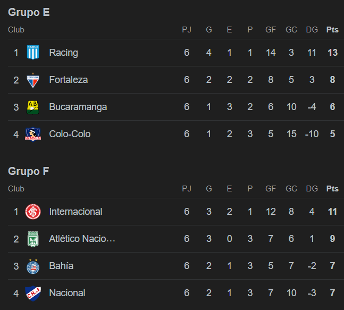344x310 pixels.
Task: Click the Nacional club crest icon
Action: pyautogui.click(x=33, y=294)
